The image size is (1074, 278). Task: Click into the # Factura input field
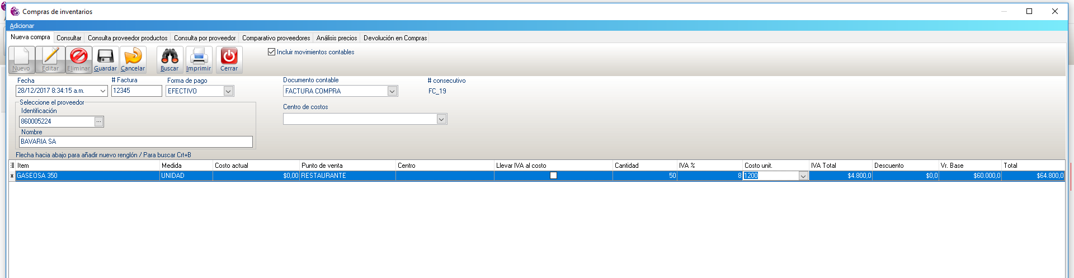136,91
